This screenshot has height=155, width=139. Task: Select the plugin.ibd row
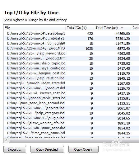click(71, 118)
